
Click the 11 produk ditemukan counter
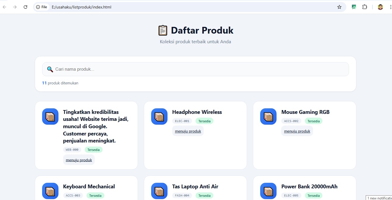(x=60, y=83)
